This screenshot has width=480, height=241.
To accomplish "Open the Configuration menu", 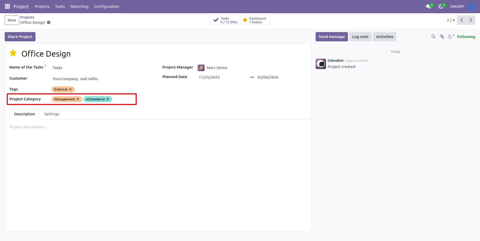I will pos(107,6).
